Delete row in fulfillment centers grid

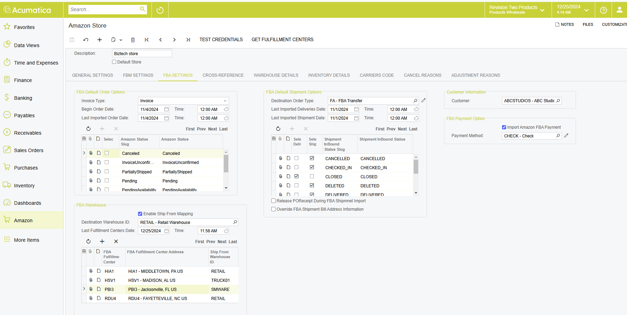[x=116, y=241]
